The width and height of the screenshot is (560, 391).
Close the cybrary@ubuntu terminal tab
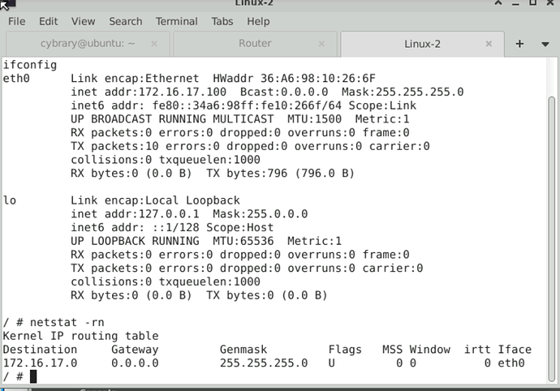pyautogui.click(x=155, y=44)
